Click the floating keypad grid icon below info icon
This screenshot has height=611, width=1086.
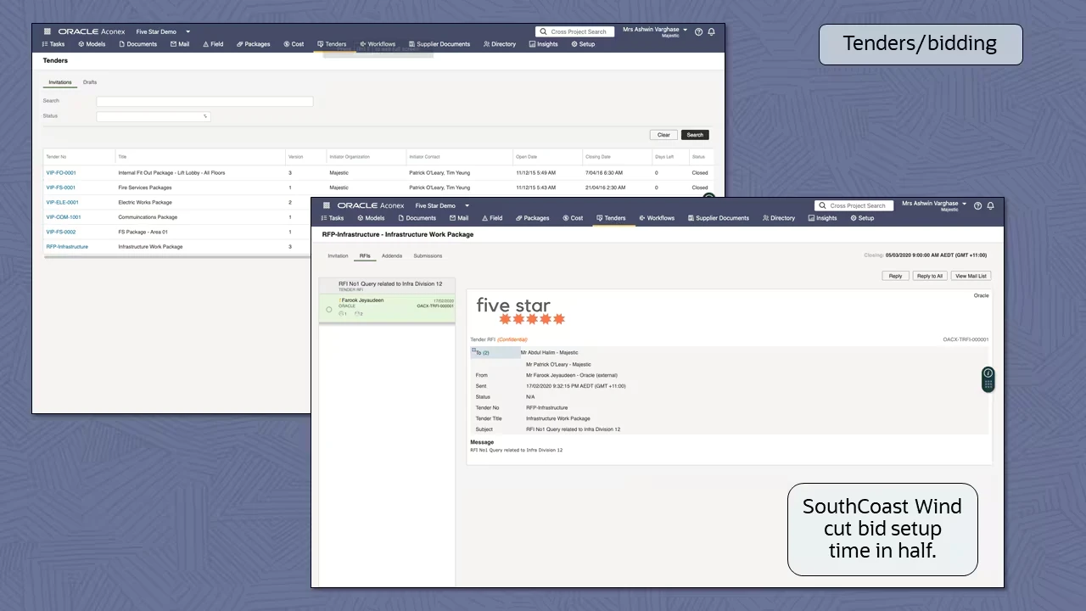988,384
